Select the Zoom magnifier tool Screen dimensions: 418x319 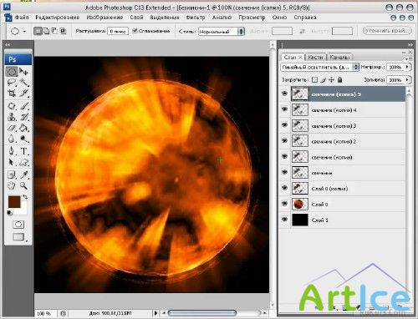(x=24, y=185)
